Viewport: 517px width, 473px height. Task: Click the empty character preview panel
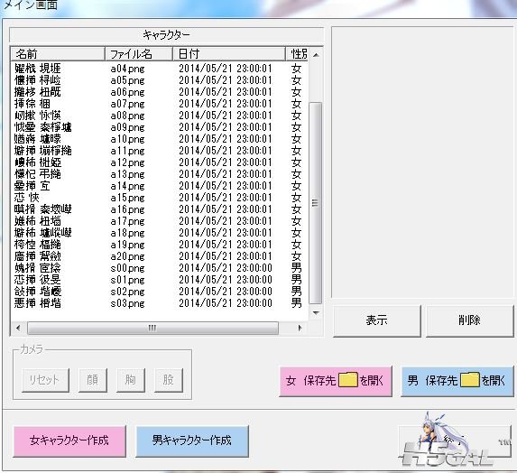click(x=423, y=162)
